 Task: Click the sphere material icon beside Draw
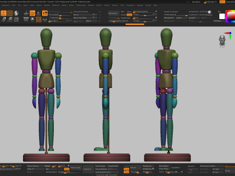click(16, 13)
